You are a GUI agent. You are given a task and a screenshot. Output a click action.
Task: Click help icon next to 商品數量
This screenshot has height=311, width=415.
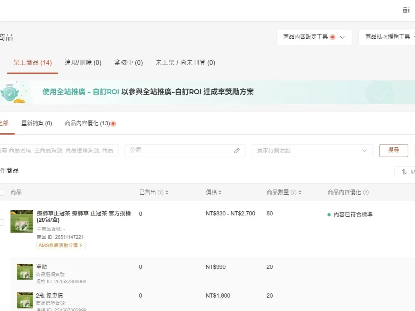pos(293,192)
